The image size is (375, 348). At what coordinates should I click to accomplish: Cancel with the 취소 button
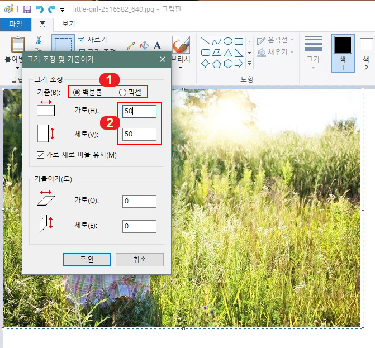140,260
